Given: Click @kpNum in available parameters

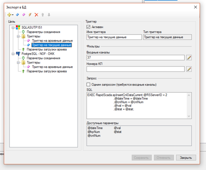Looking at the screenshot, I should point(94,132).
